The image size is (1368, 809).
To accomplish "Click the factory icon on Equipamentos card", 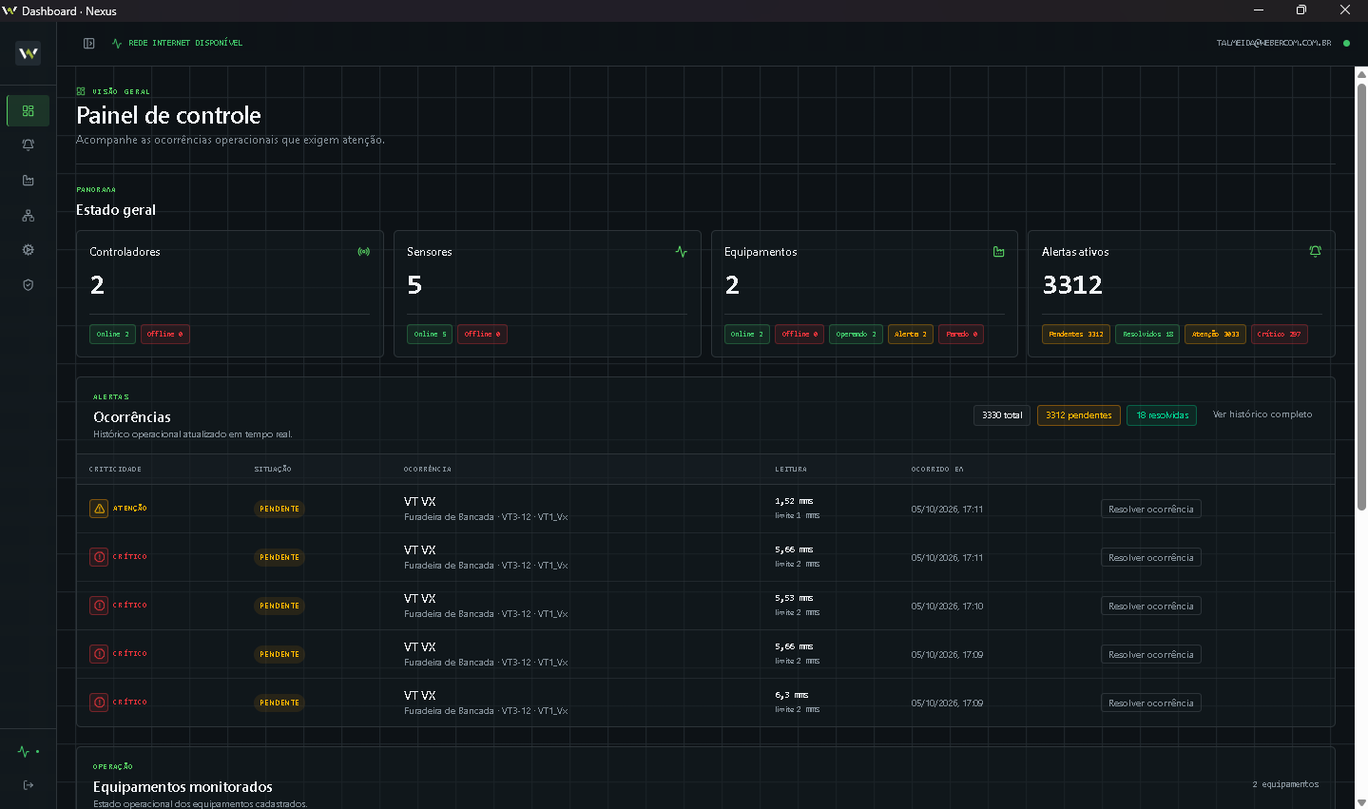I will pos(999,252).
